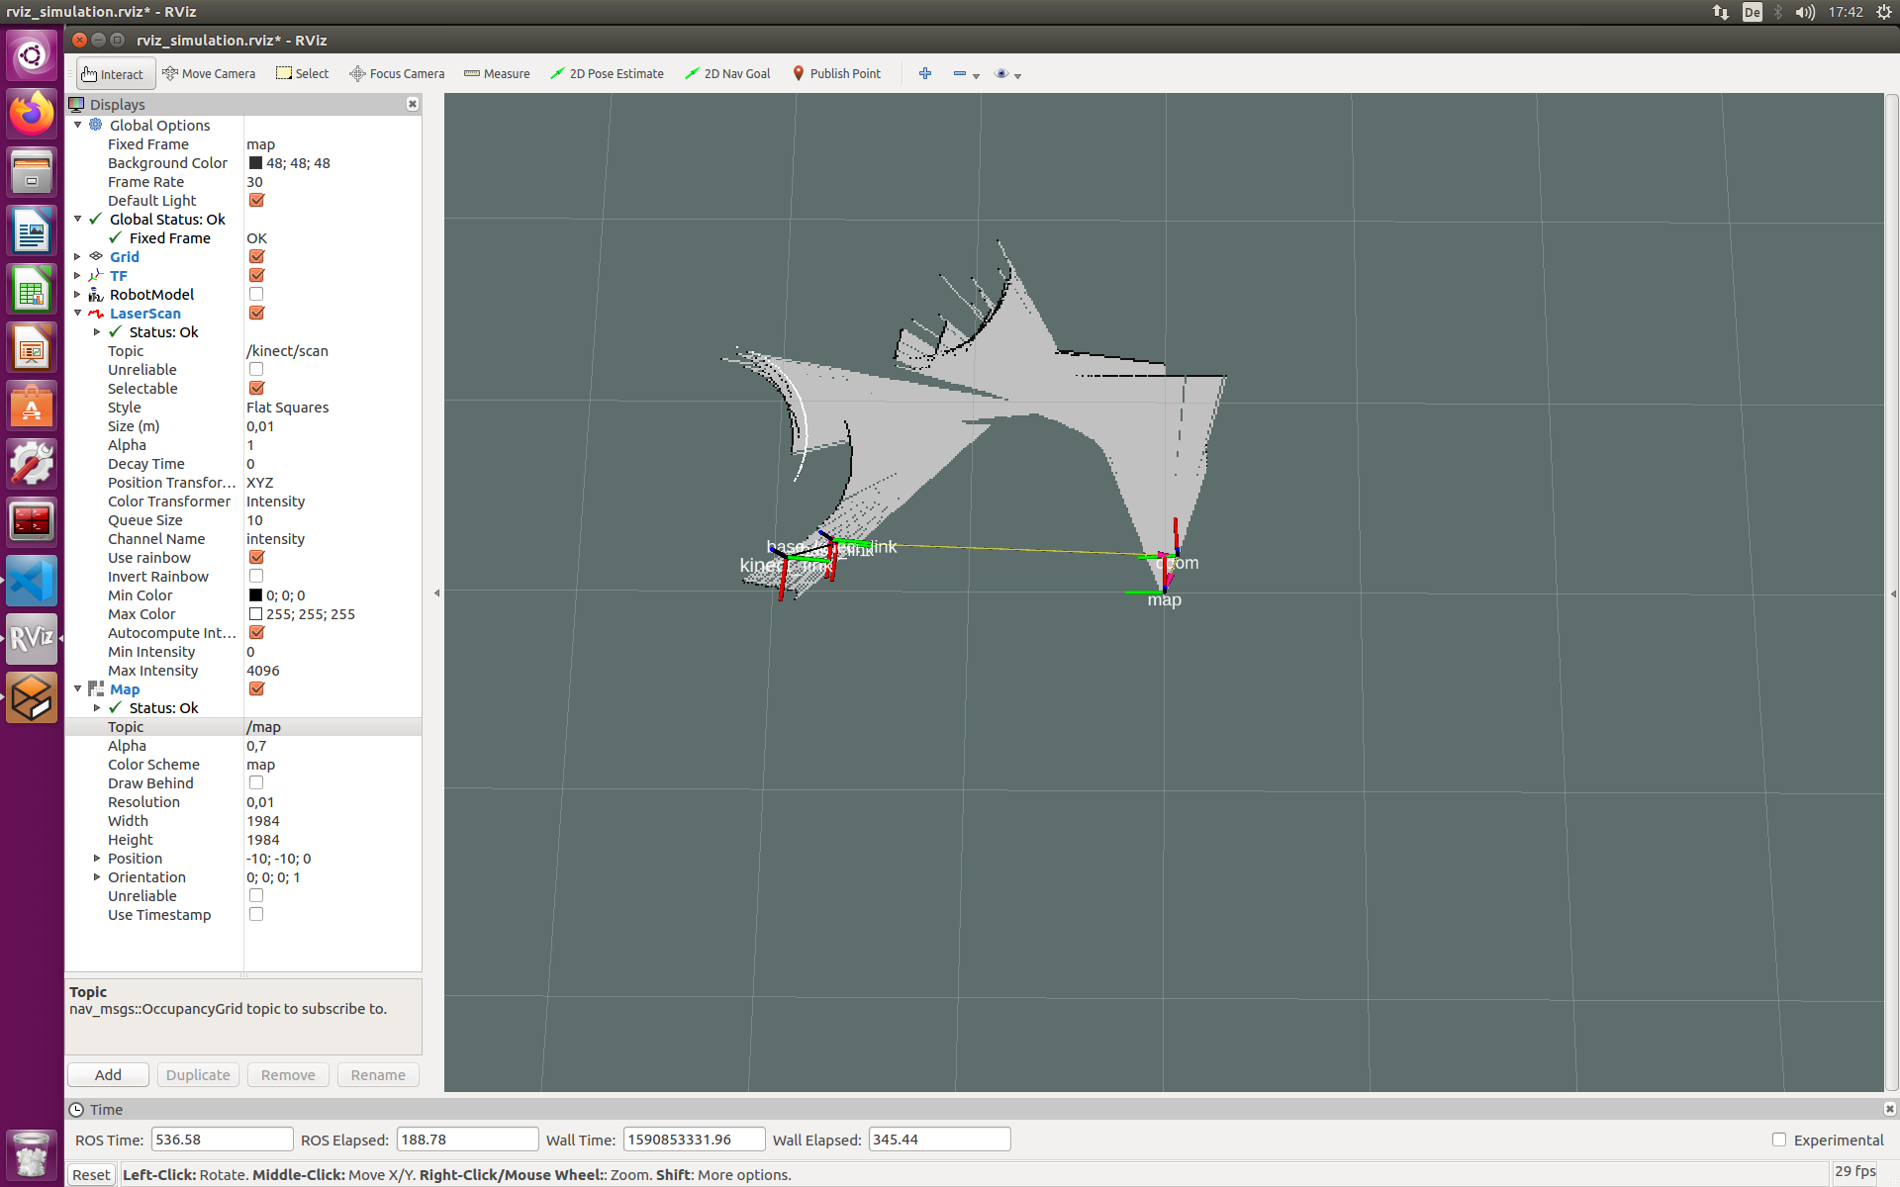The image size is (1900, 1187).
Task: Click the Remove button
Action: click(x=288, y=1075)
